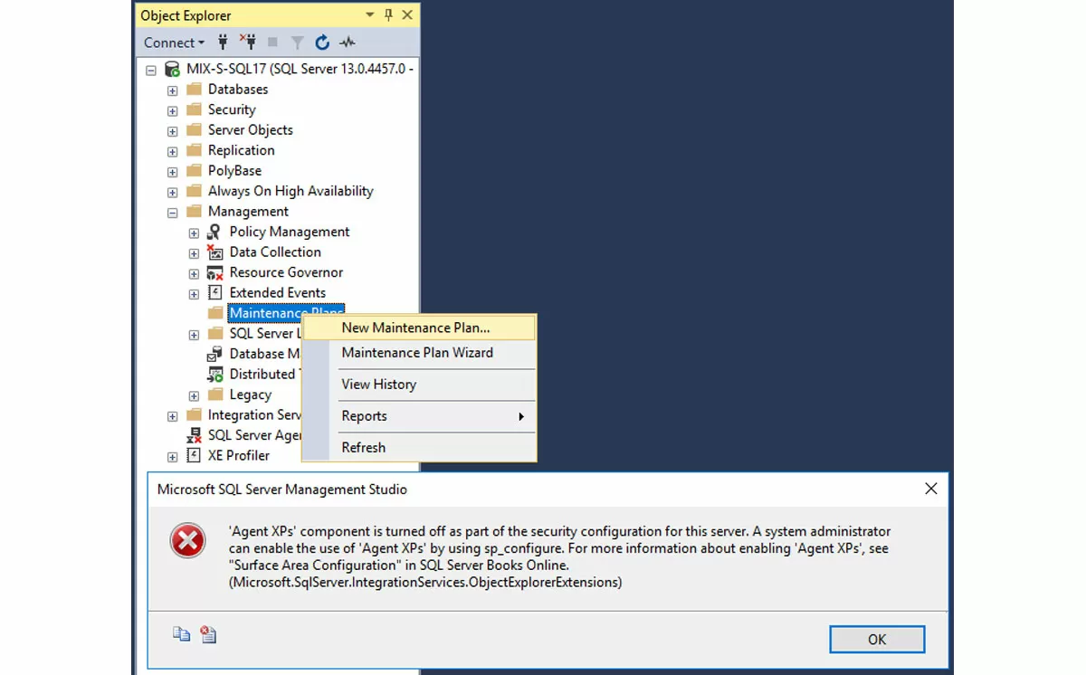Collapse the Management node

click(x=172, y=212)
